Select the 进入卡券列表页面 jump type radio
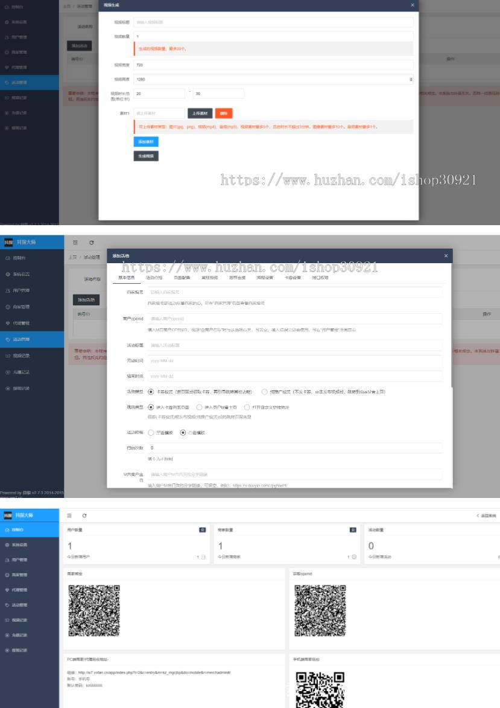This screenshot has height=708, width=500. point(151,407)
